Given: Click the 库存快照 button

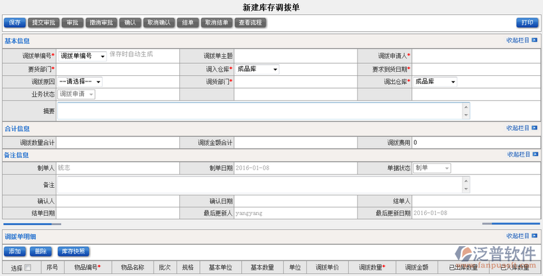Looking at the screenshot, I should click(x=73, y=251).
